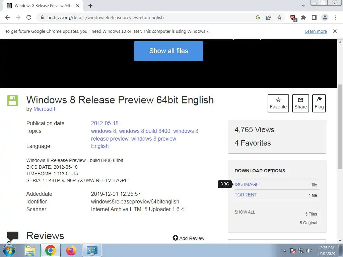
Task: Add item to Favorites
Action: pyautogui.click(x=278, y=103)
